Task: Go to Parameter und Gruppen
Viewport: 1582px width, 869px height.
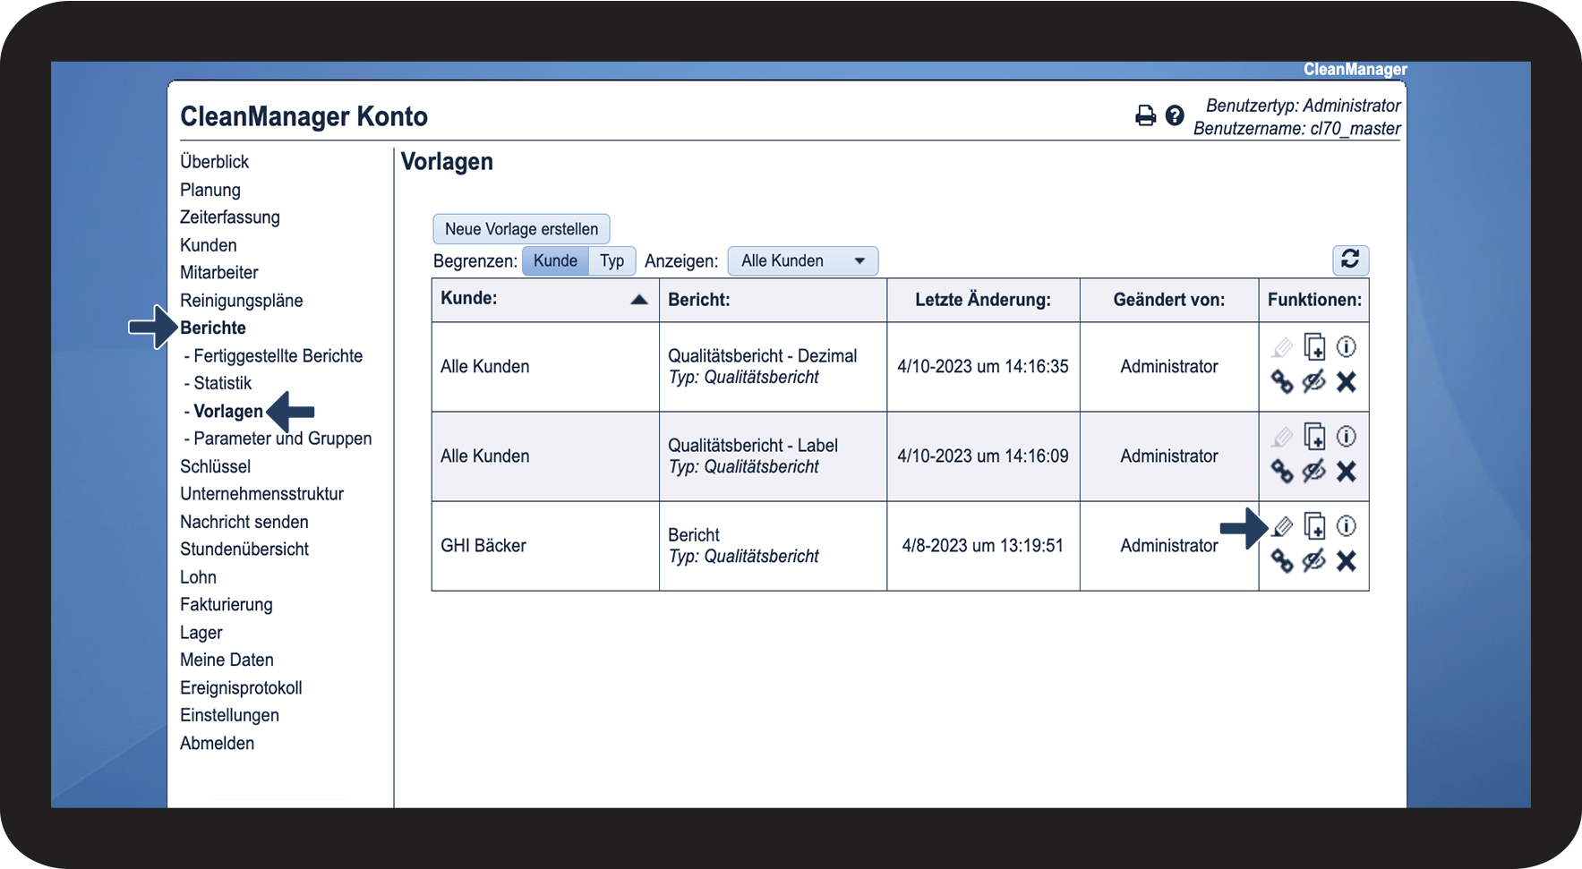Action: click(x=282, y=439)
